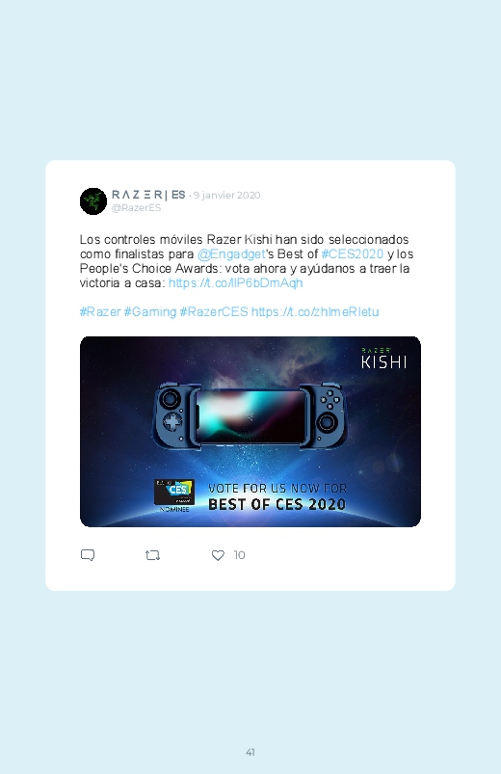Image resolution: width=501 pixels, height=774 pixels.
Task: Open the t.co/zhImeRletu link
Action: point(315,312)
